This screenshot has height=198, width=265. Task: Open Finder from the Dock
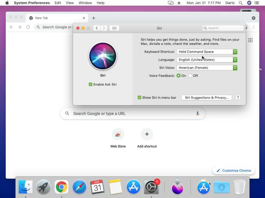point(26,187)
